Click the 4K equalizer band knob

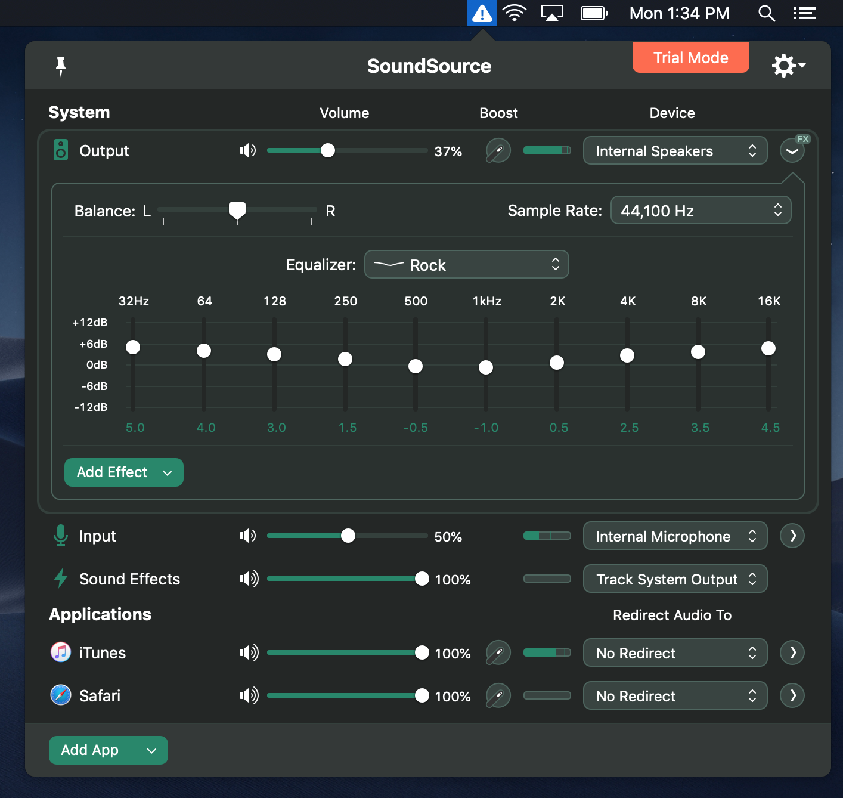[627, 355]
